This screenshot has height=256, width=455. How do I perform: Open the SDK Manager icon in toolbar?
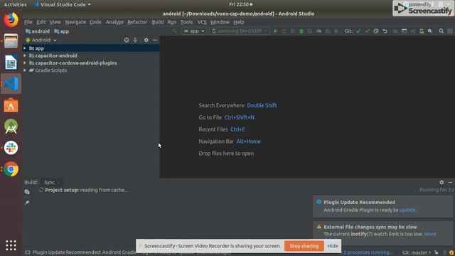point(430,31)
